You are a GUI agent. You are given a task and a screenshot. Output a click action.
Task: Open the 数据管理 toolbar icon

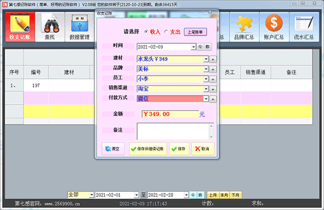click(79, 27)
